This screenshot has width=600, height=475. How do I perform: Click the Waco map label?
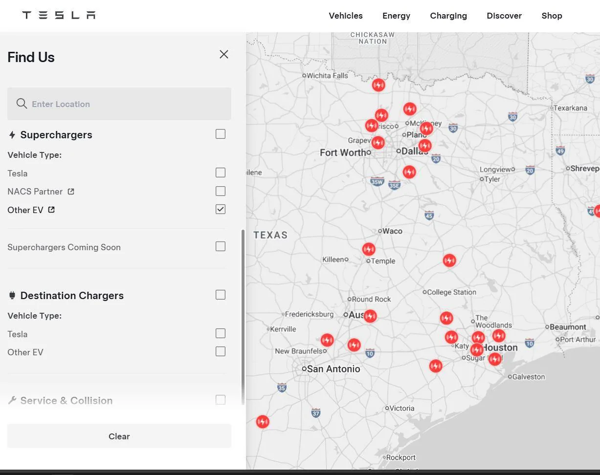392,231
